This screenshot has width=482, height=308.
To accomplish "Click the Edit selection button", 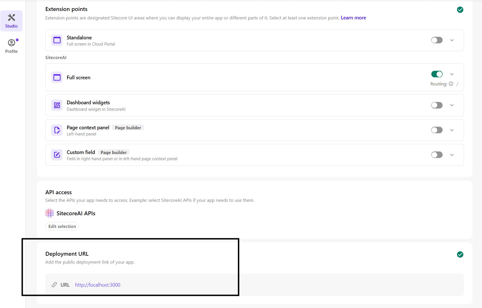I will [x=62, y=226].
